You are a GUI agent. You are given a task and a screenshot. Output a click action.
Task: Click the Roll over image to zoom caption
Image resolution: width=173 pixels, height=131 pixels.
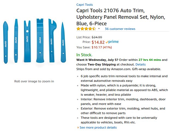point(34,81)
